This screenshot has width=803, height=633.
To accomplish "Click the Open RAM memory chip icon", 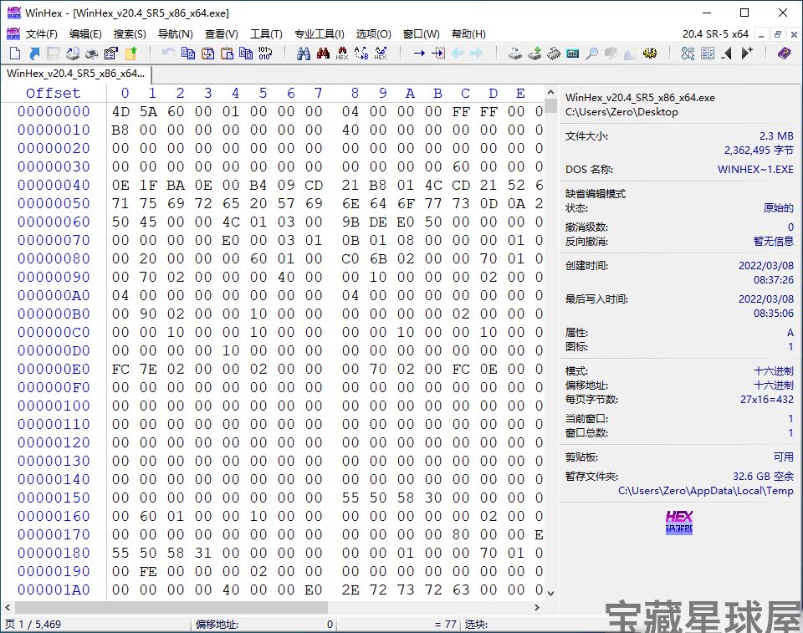I will 554,54.
